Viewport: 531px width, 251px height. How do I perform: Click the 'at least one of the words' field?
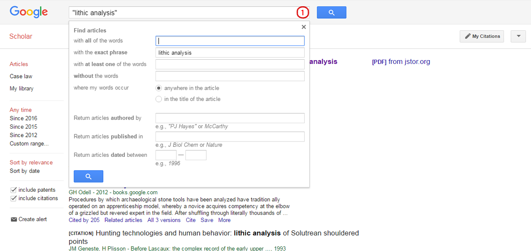coord(230,64)
